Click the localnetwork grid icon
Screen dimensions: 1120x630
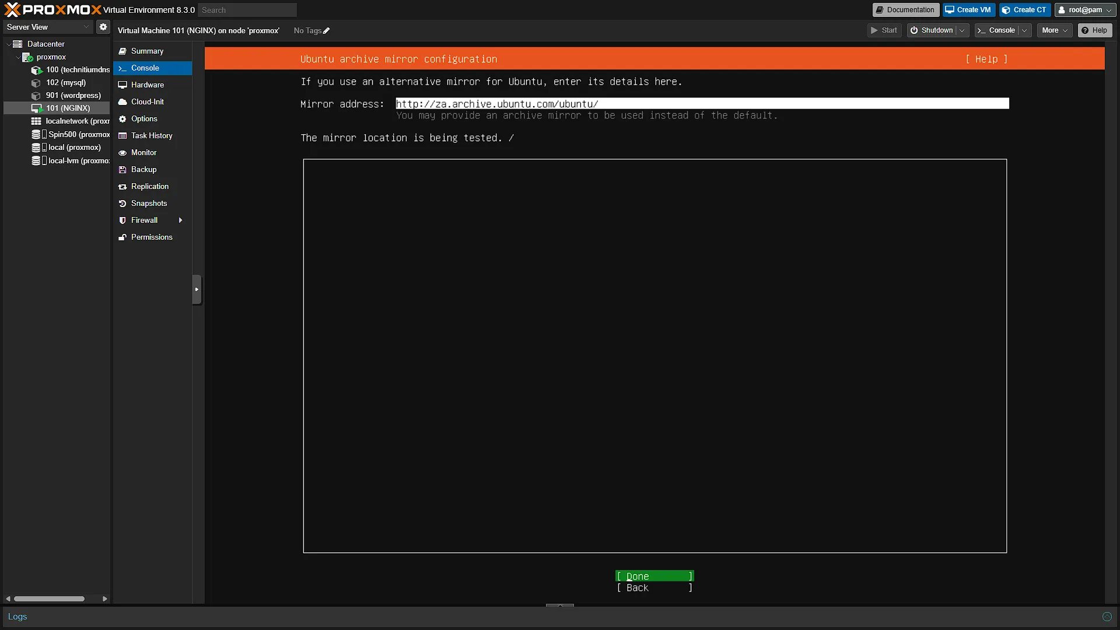[x=36, y=121]
